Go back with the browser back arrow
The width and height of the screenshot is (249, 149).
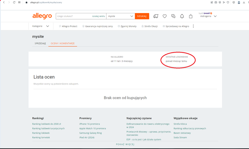[4, 2]
